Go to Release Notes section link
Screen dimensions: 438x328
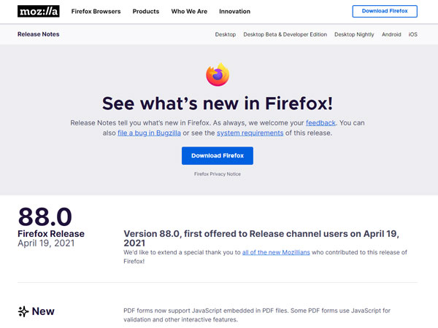coord(39,34)
